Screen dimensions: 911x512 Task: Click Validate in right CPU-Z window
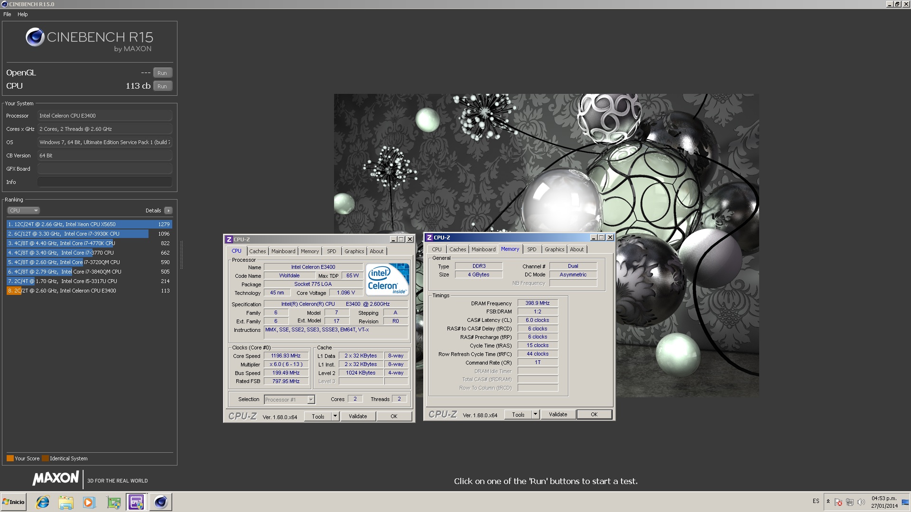[x=558, y=414]
